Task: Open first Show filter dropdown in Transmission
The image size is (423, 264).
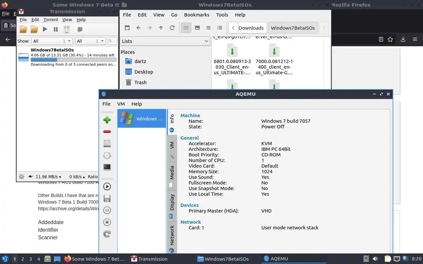Action: (52, 41)
